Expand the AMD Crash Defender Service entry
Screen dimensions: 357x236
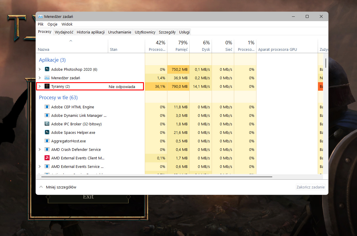tap(40, 149)
